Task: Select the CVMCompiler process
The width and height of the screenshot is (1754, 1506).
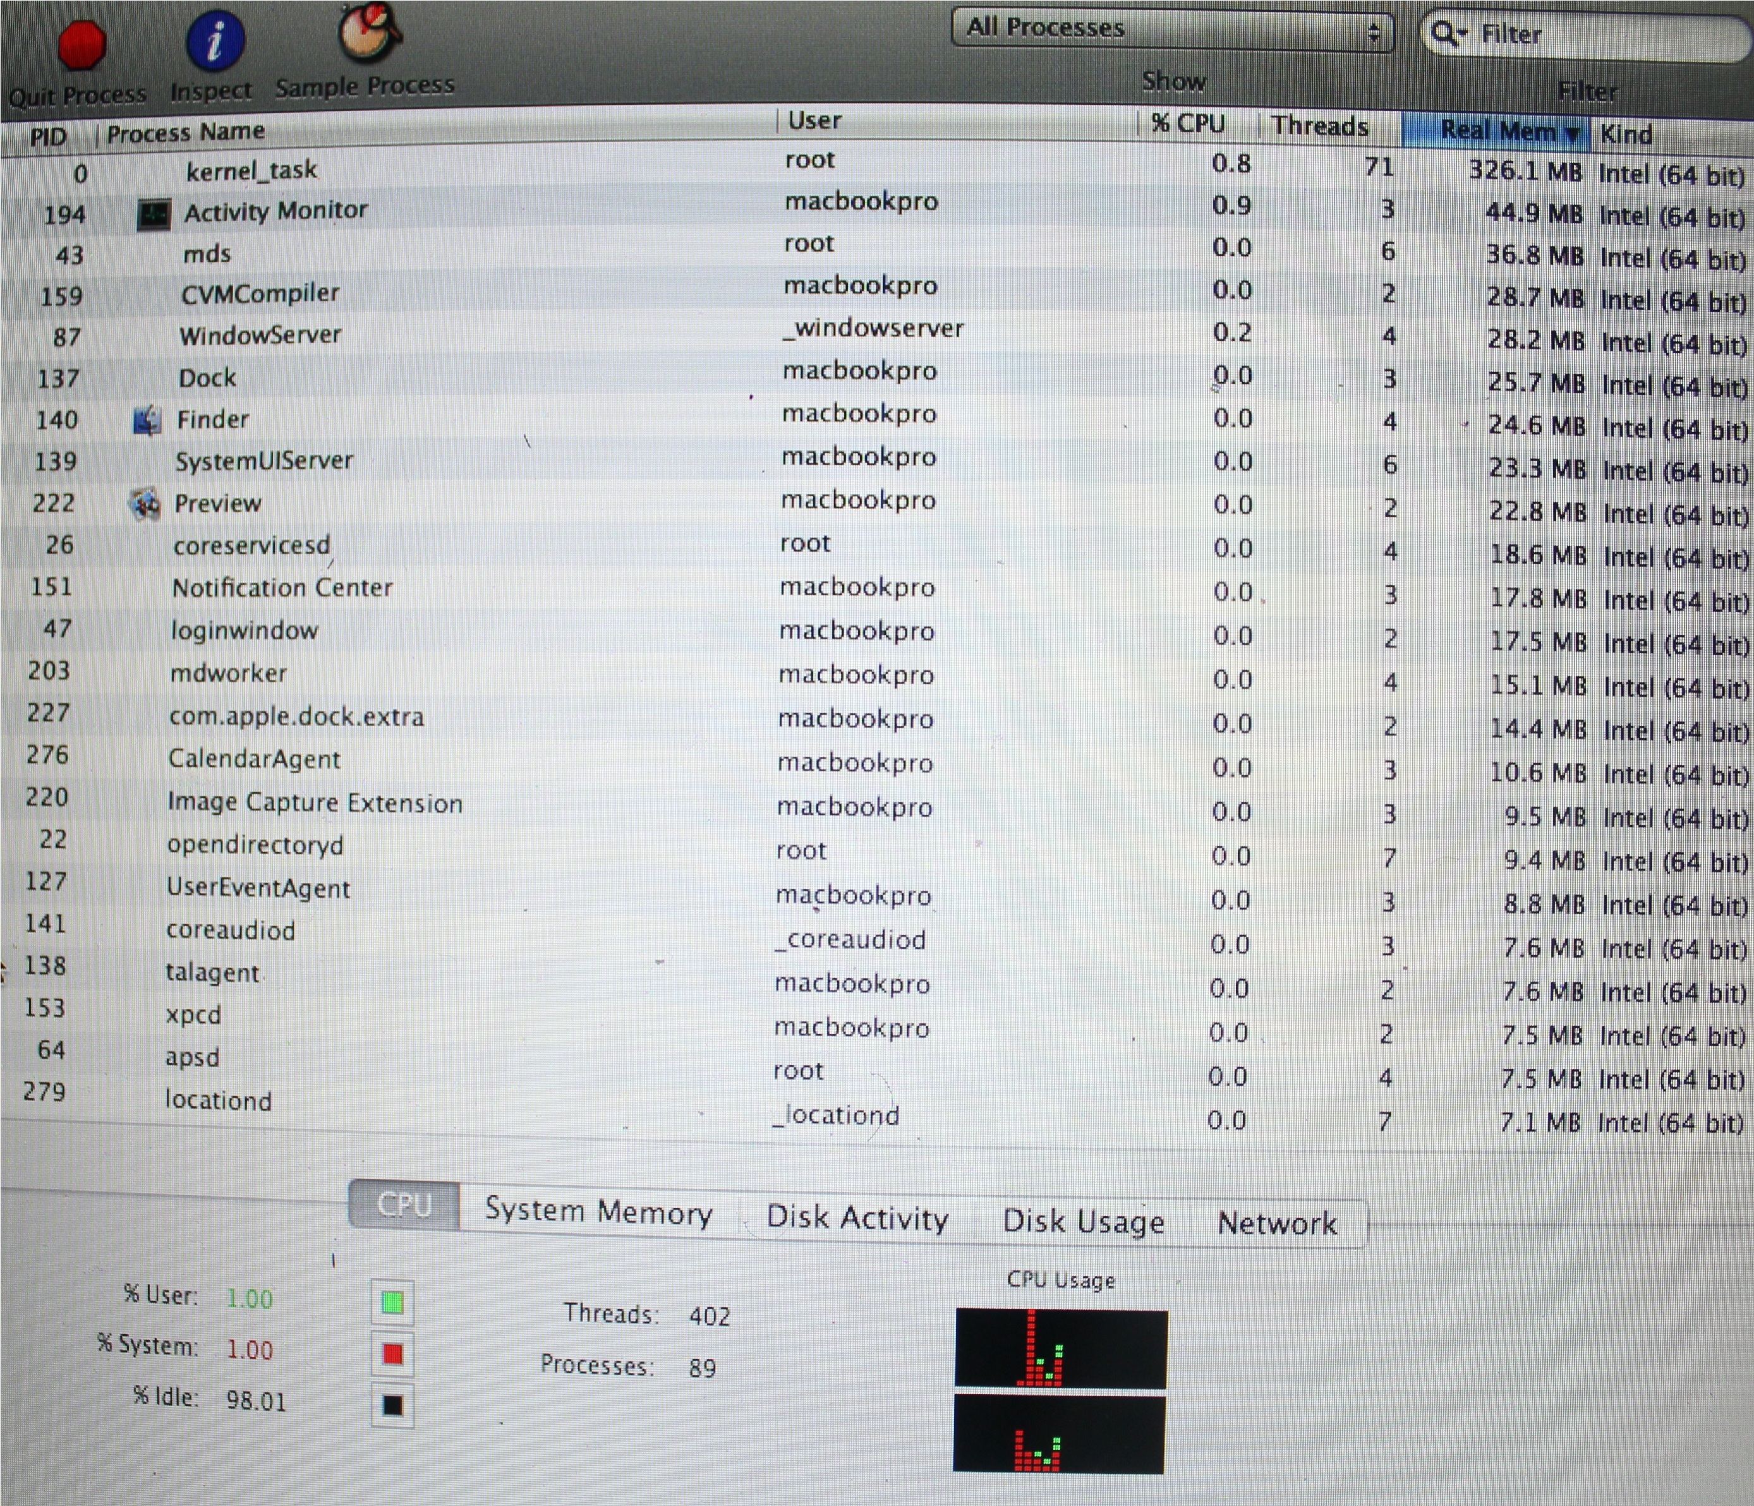Action: tap(260, 294)
